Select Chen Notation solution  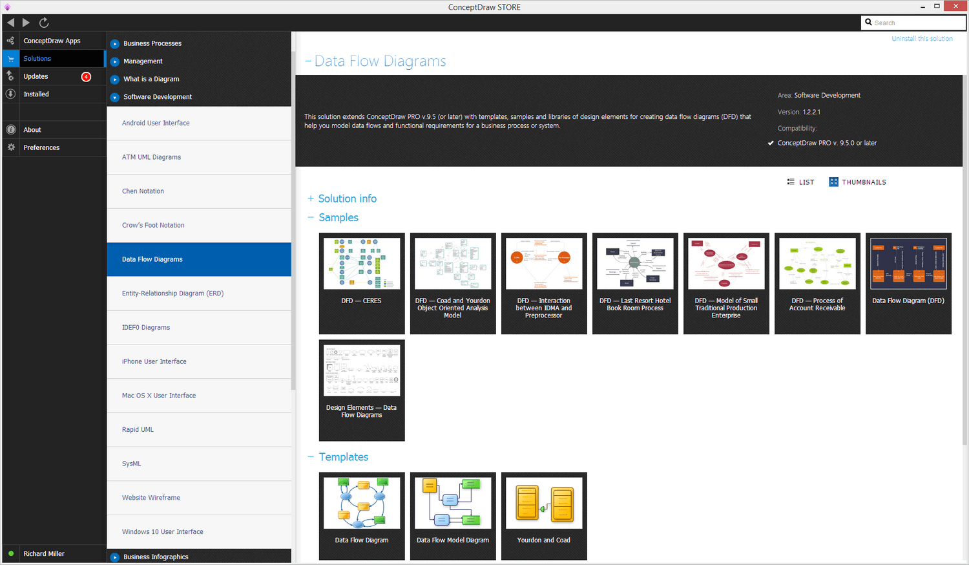199,191
